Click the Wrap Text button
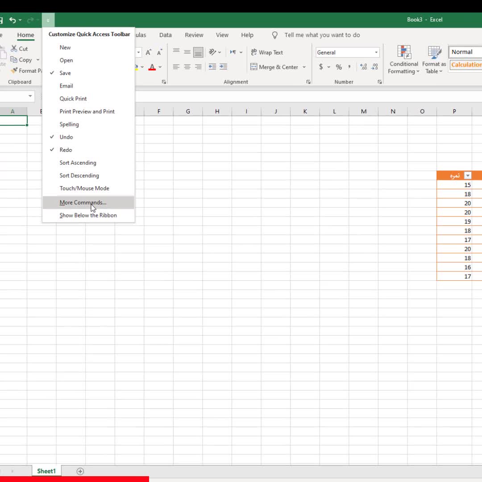Image resolution: width=482 pixels, height=482 pixels. [267, 53]
